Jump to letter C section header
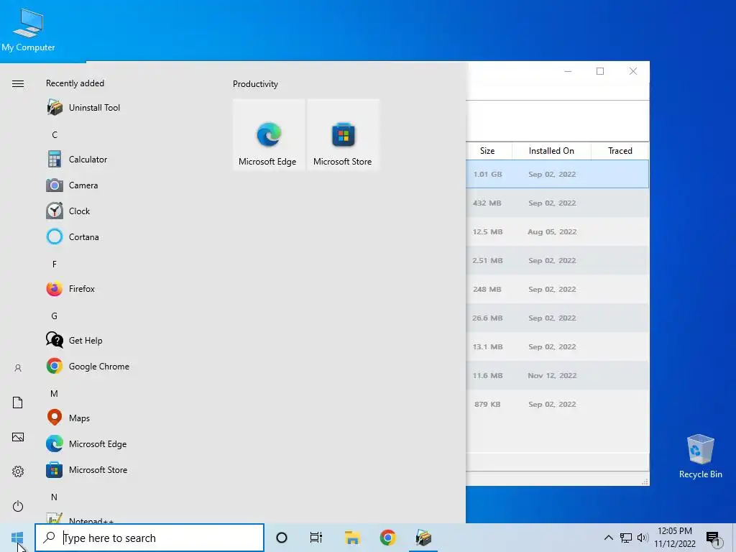The image size is (736, 552). [55, 134]
